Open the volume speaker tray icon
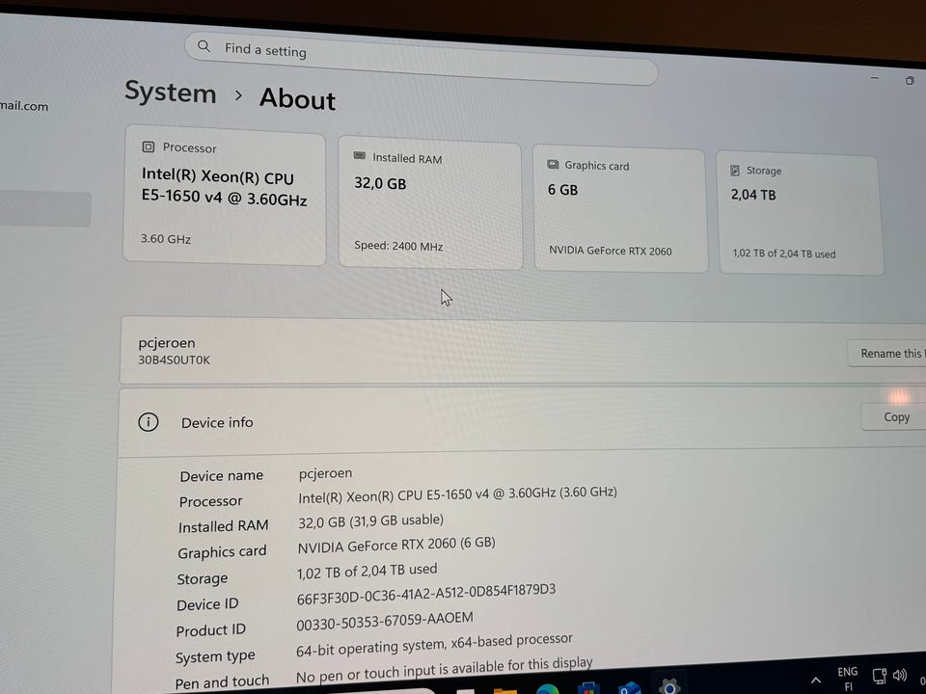This screenshot has height=694, width=926. [x=900, y=675]
